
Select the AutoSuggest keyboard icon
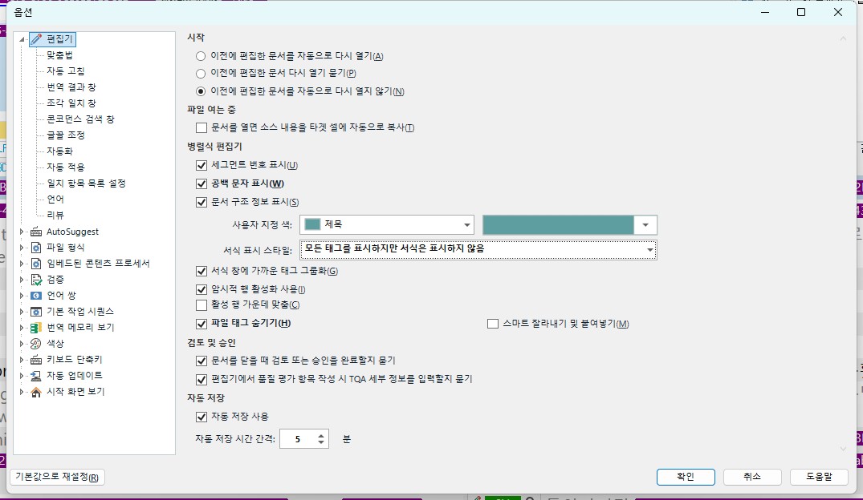36,232
